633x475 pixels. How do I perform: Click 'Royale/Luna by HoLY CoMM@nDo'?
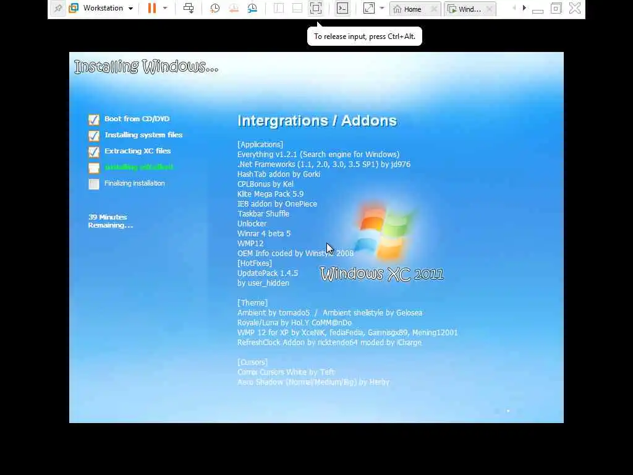point(294,323)
